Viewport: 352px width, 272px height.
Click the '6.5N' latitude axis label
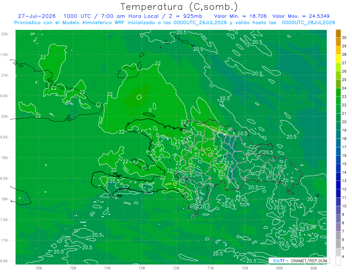click(x=4, y=261)
